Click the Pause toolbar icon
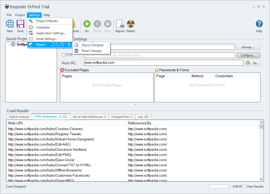270x194 pixels. click(97, 24)
